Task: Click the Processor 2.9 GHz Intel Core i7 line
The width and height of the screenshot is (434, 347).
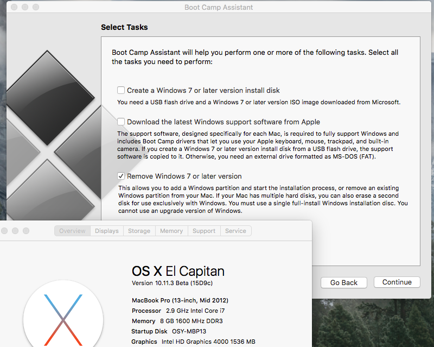Action: [x=178, y=311]
